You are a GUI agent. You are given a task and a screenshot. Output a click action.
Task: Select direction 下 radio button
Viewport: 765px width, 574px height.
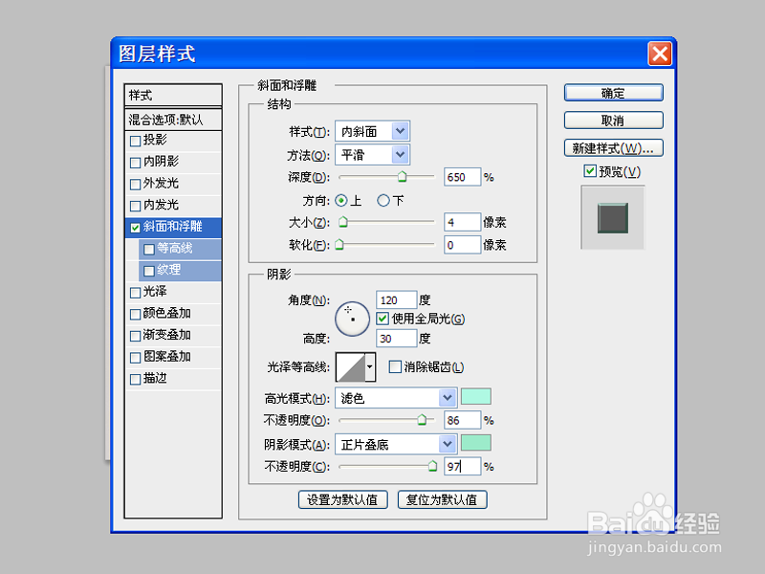tap(383, 201)
